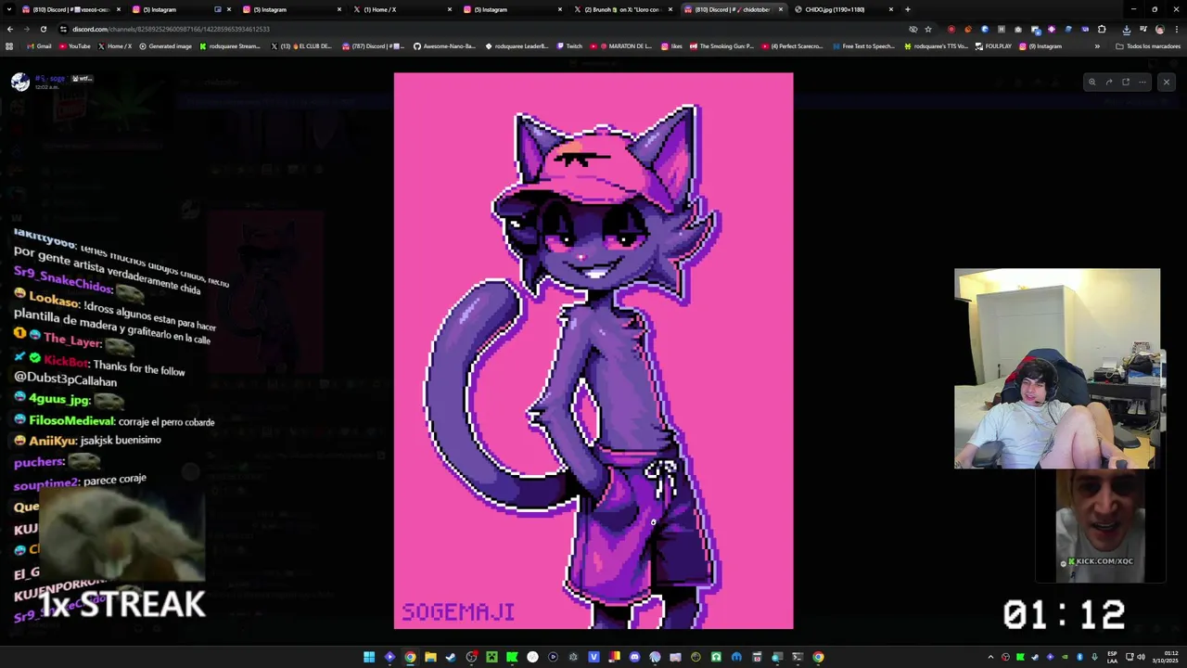
Task: Open the three-dots more menu in viewer
Action: point(1142,82)
